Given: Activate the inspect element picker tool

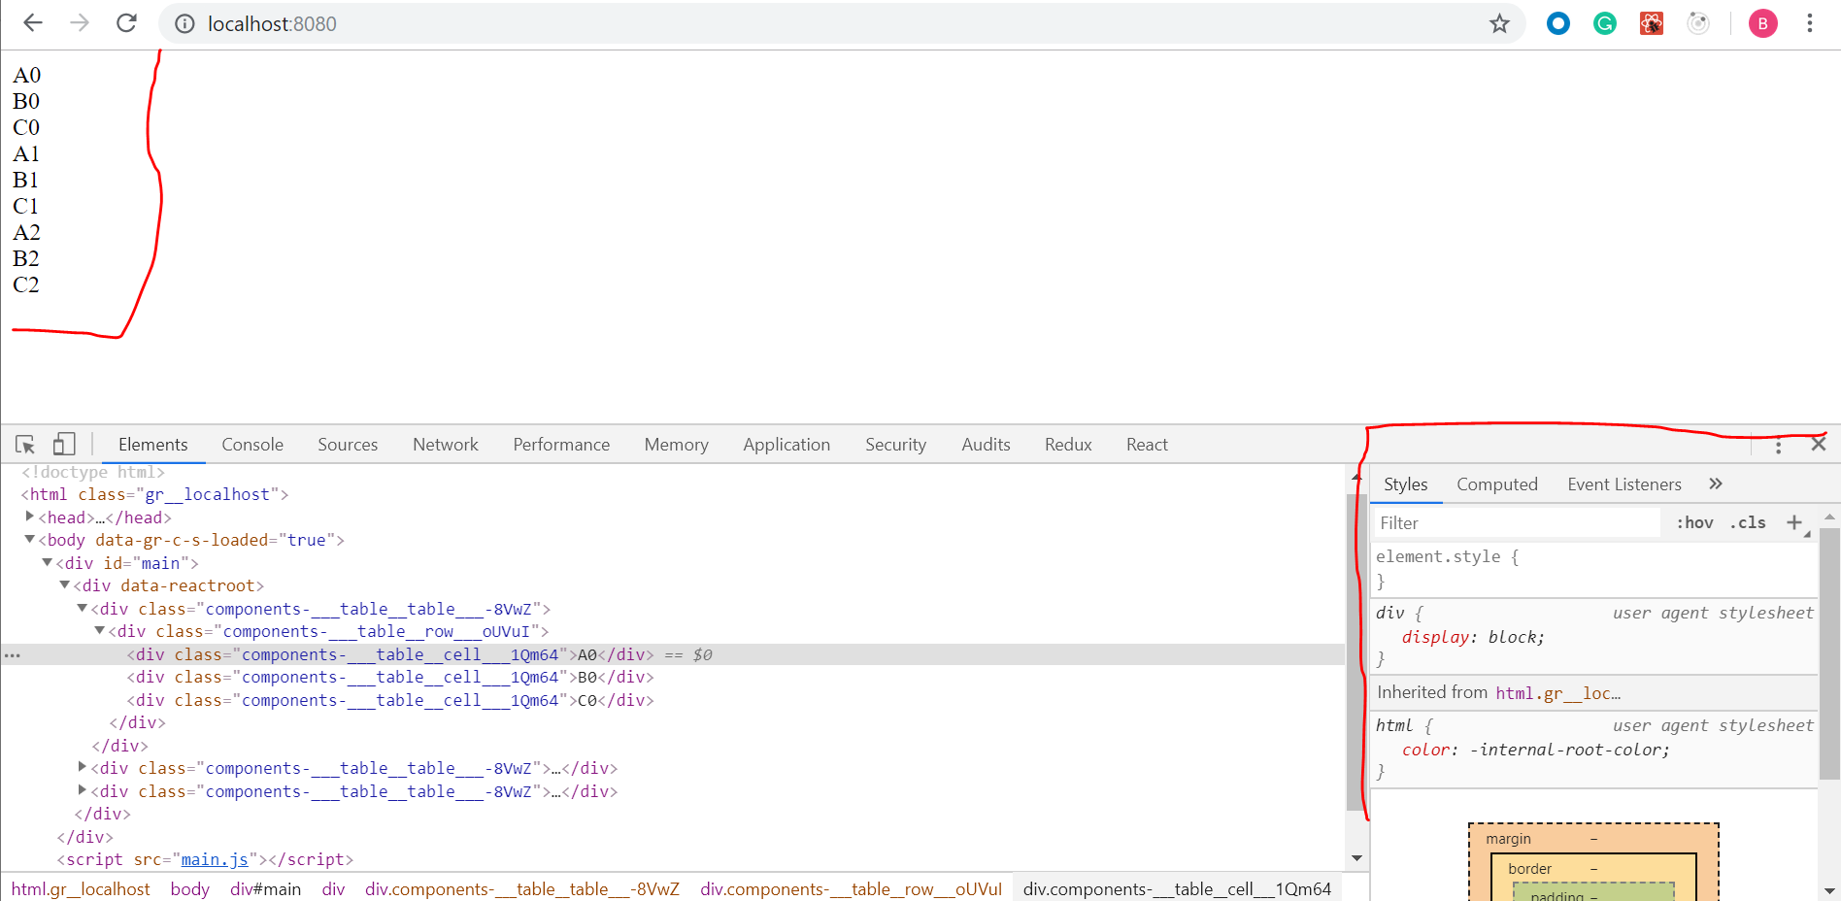Looking at the screenshot, I should (25, 445).
